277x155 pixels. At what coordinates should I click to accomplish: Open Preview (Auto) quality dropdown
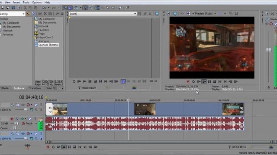215,13
